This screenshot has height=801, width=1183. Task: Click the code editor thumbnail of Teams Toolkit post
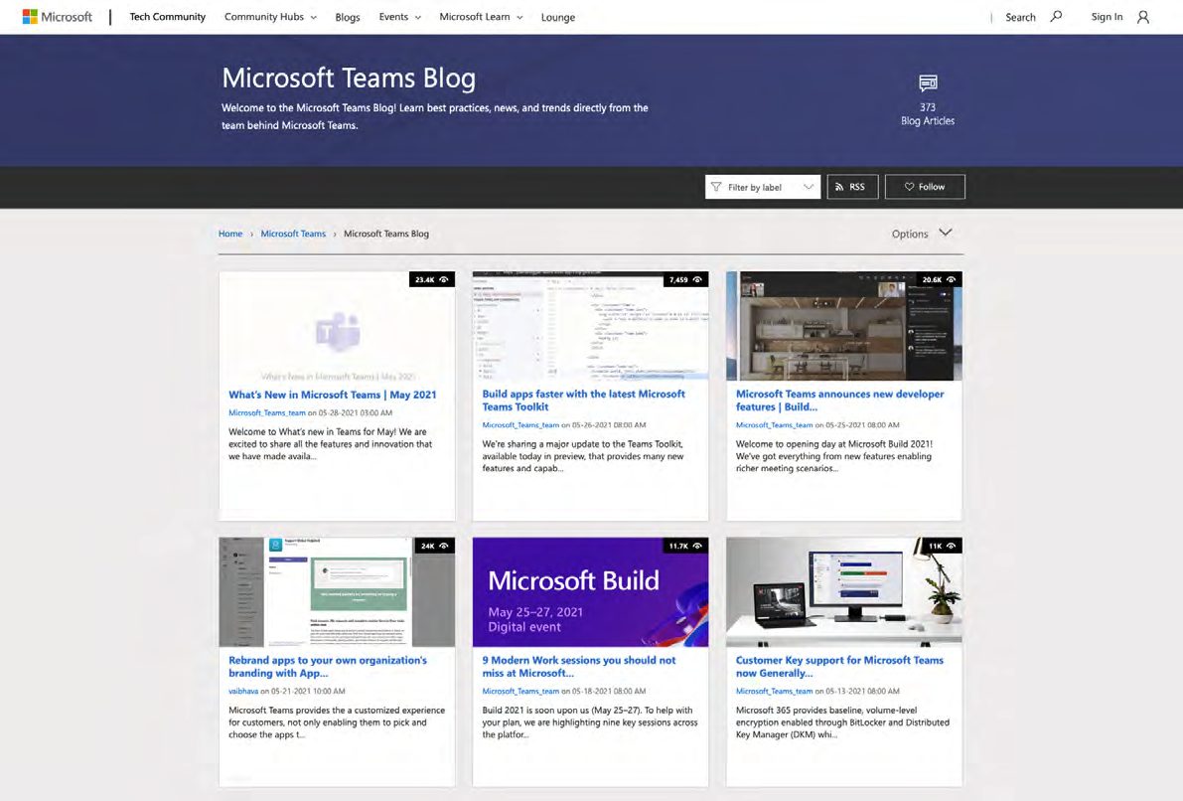click(x=591, y=326)
